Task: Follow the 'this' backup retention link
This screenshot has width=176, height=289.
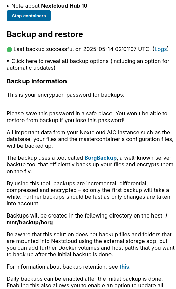Action: coord(124,267)
